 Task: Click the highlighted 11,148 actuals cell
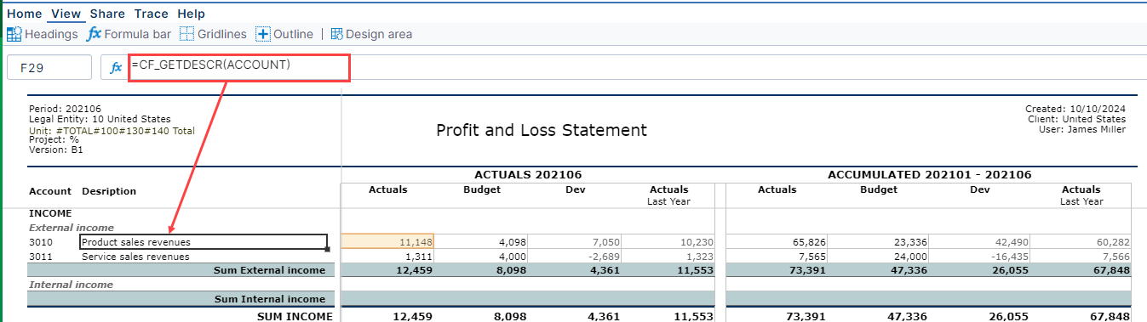click(x=387, y=242)
